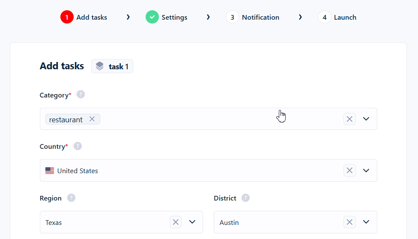Click the Texas region field
Image resolution: width=418 pixels, height=239 pixels.
[121, 222]
